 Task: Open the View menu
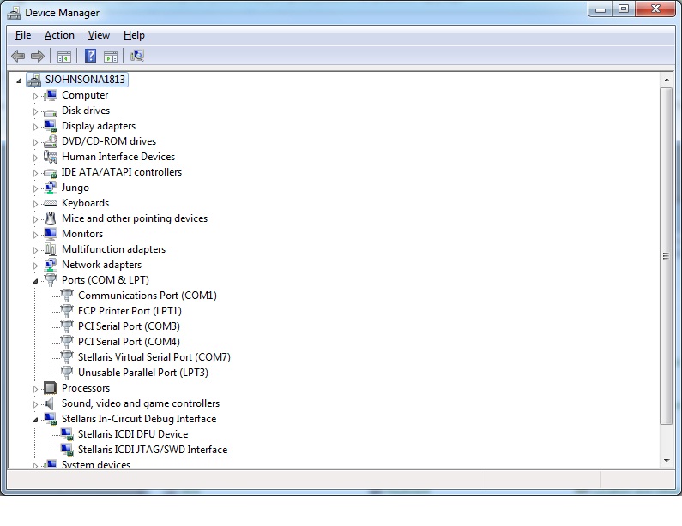99,35
